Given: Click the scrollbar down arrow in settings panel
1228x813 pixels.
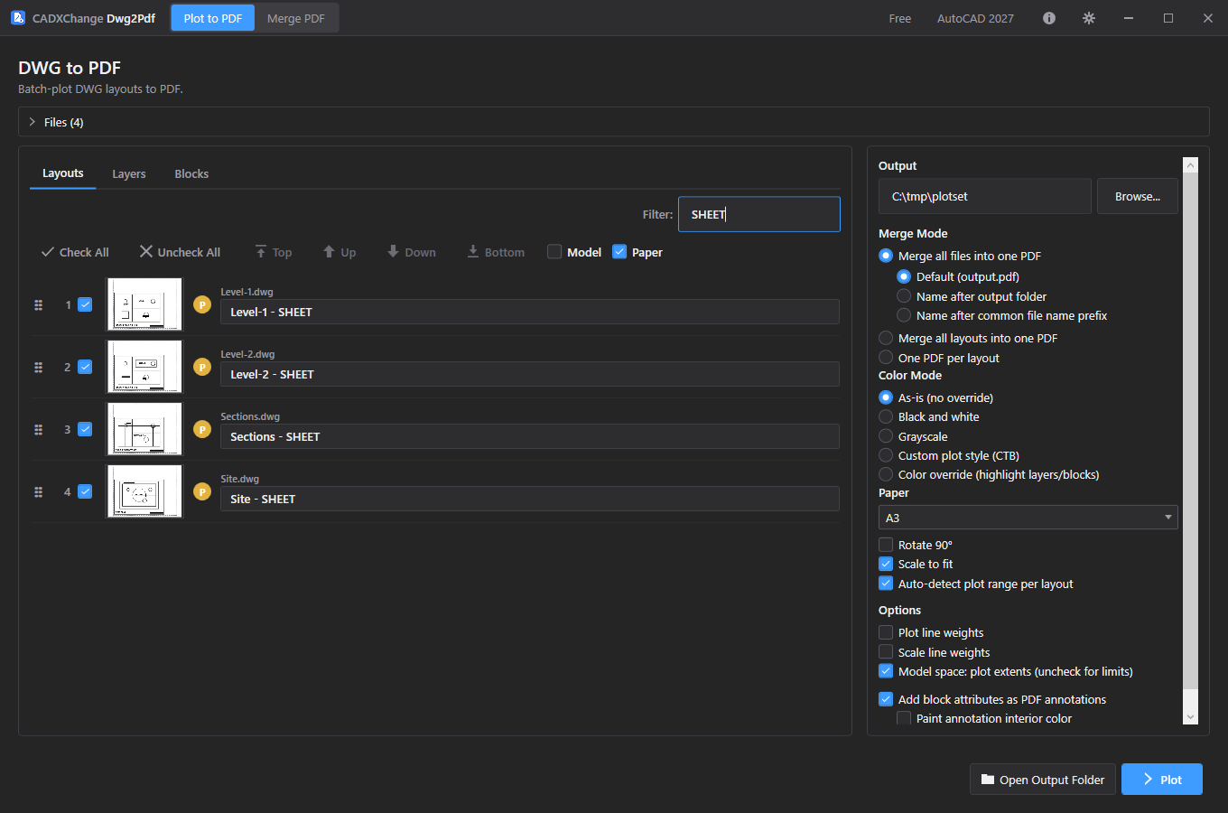Looking at the screenshot, I should 1190,717.
